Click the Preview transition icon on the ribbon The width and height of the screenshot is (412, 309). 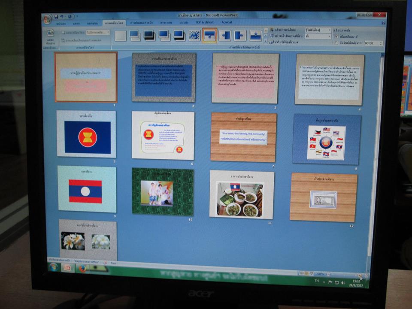[x=50, y=34]
